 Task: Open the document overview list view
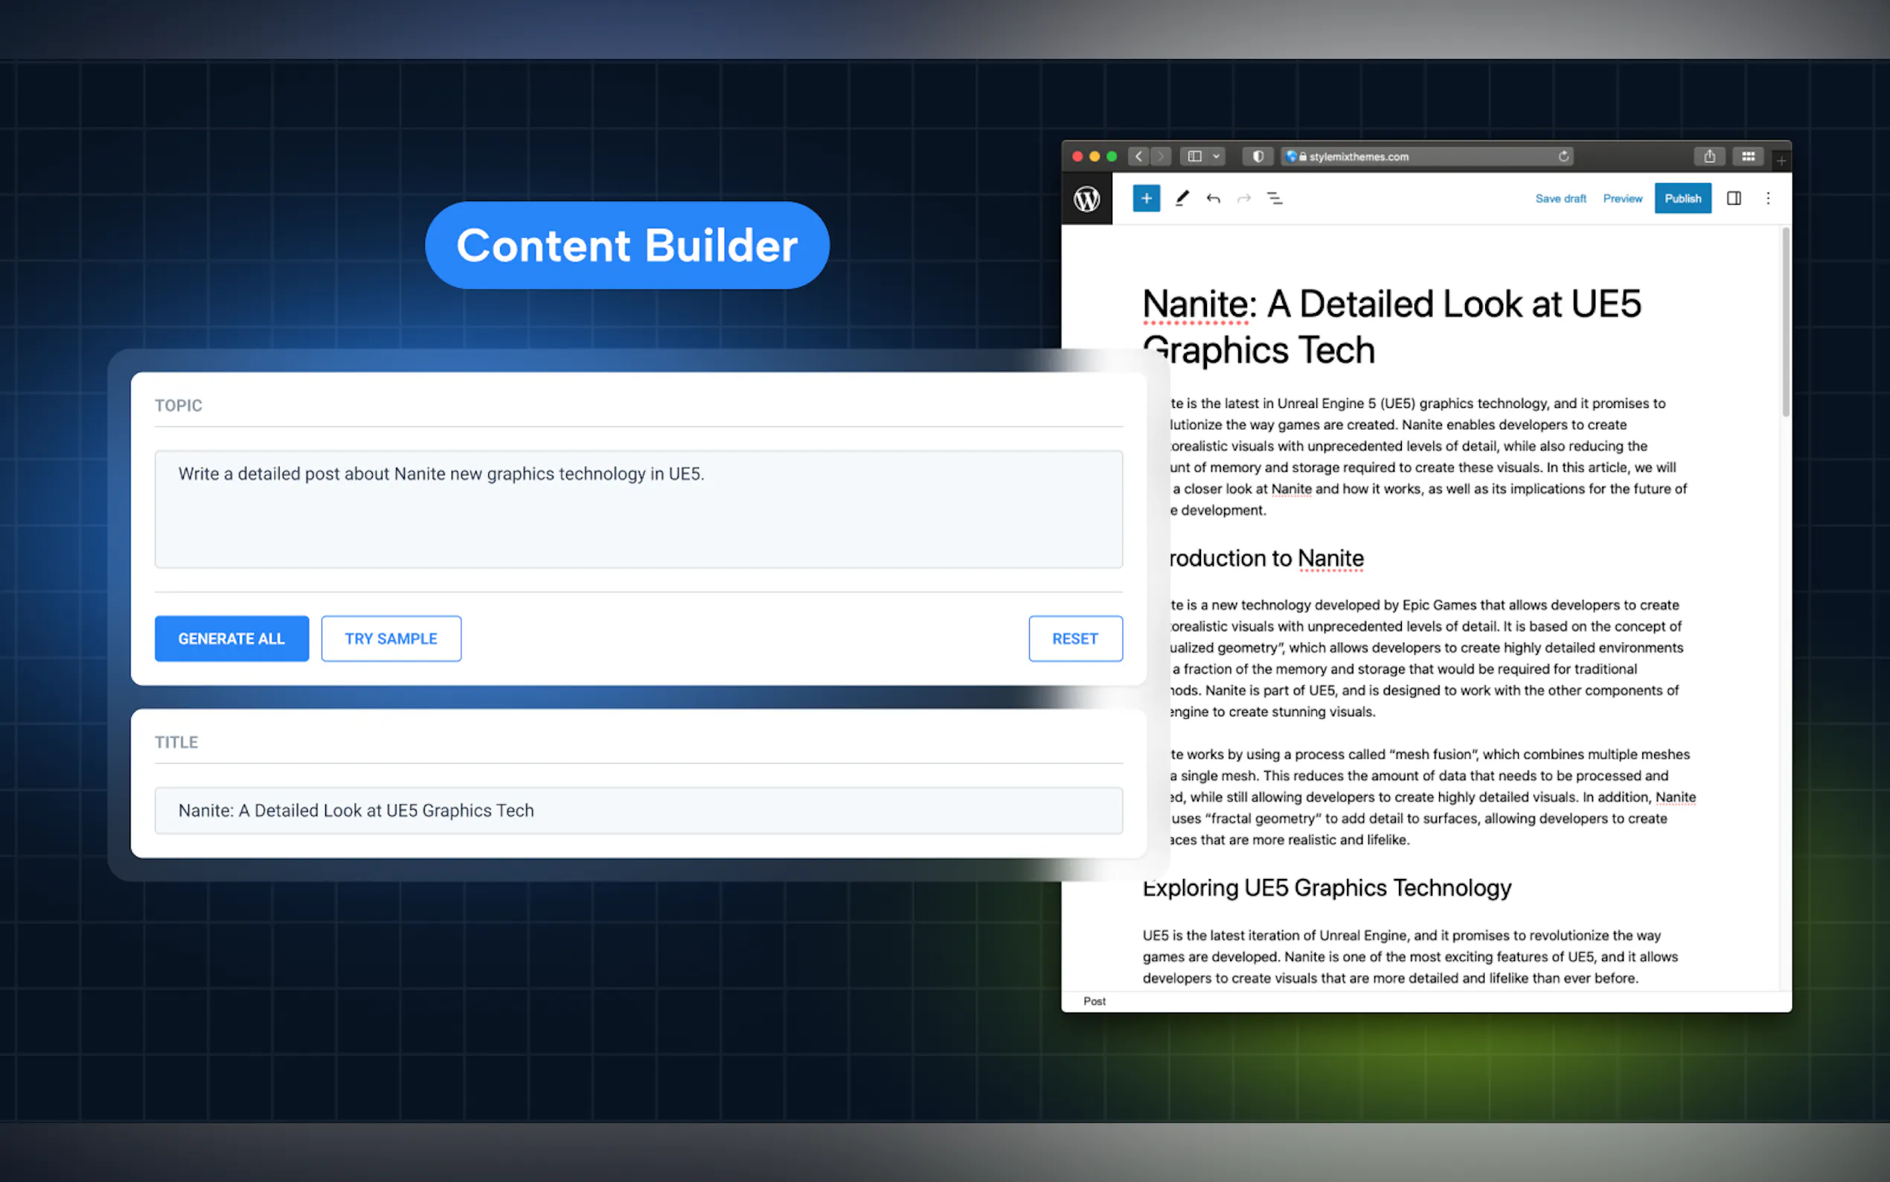(x=1275, y=199)
